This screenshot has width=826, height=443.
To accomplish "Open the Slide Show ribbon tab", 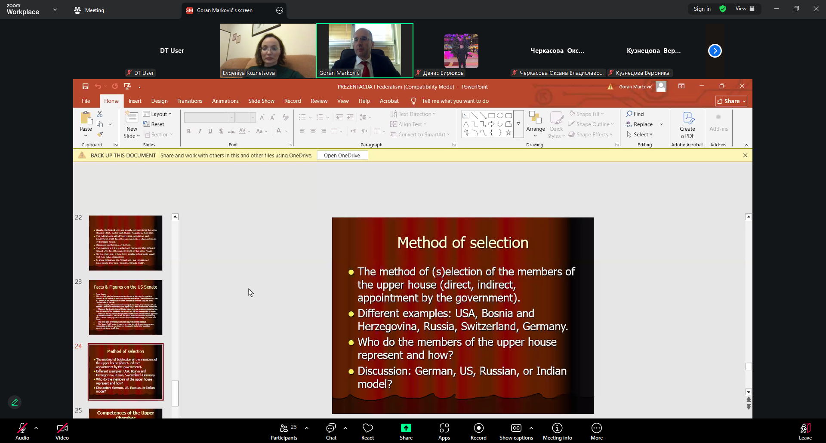I will 261,101.
